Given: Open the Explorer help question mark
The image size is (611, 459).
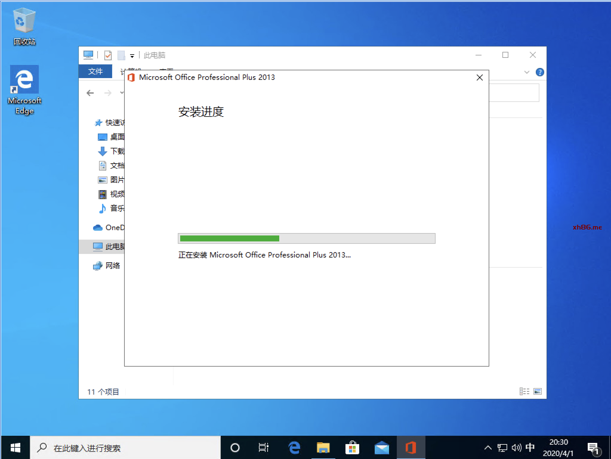Looking at the screenshot, I should coord(540,72).
